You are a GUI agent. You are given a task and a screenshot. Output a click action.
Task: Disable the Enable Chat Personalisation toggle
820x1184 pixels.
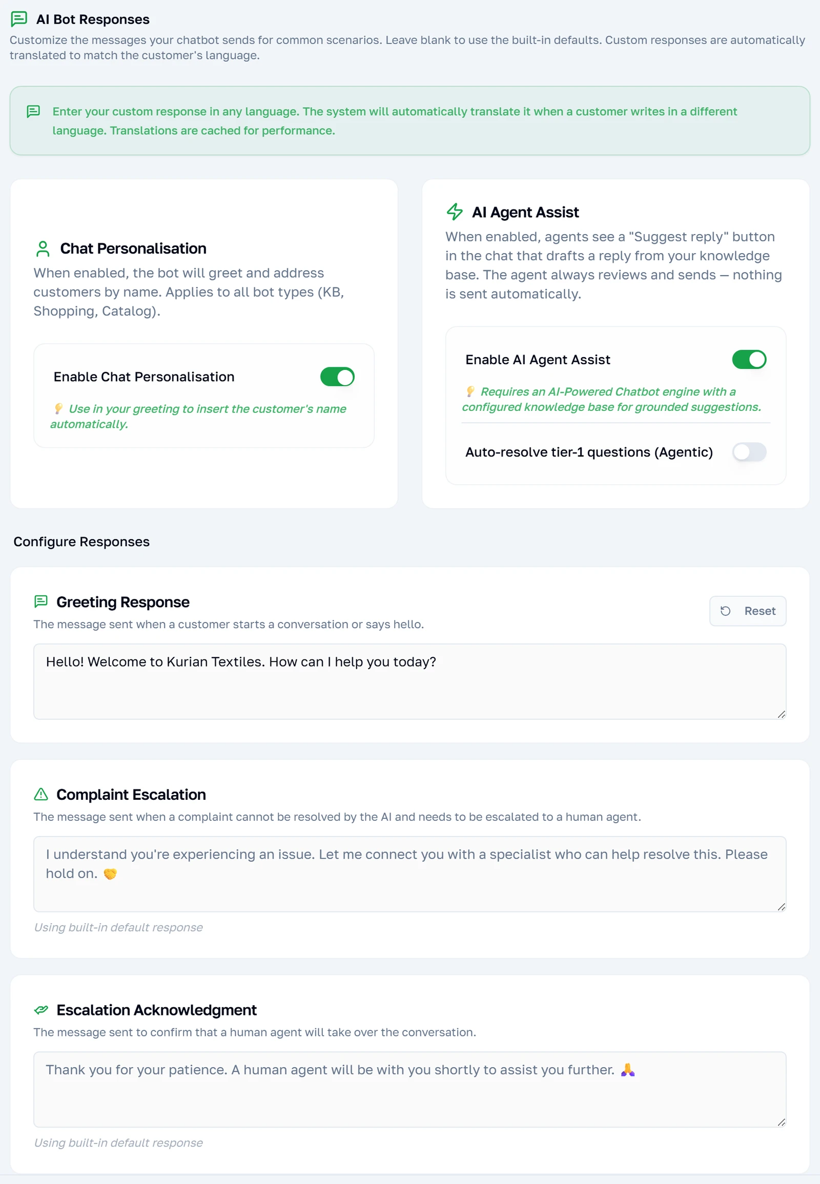[338, 377]
